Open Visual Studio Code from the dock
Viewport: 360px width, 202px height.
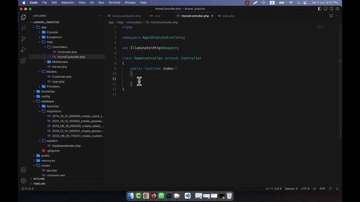point(187,196)
